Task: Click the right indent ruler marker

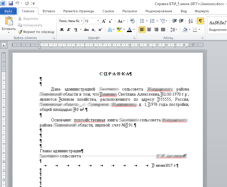Action: (189, 45)
